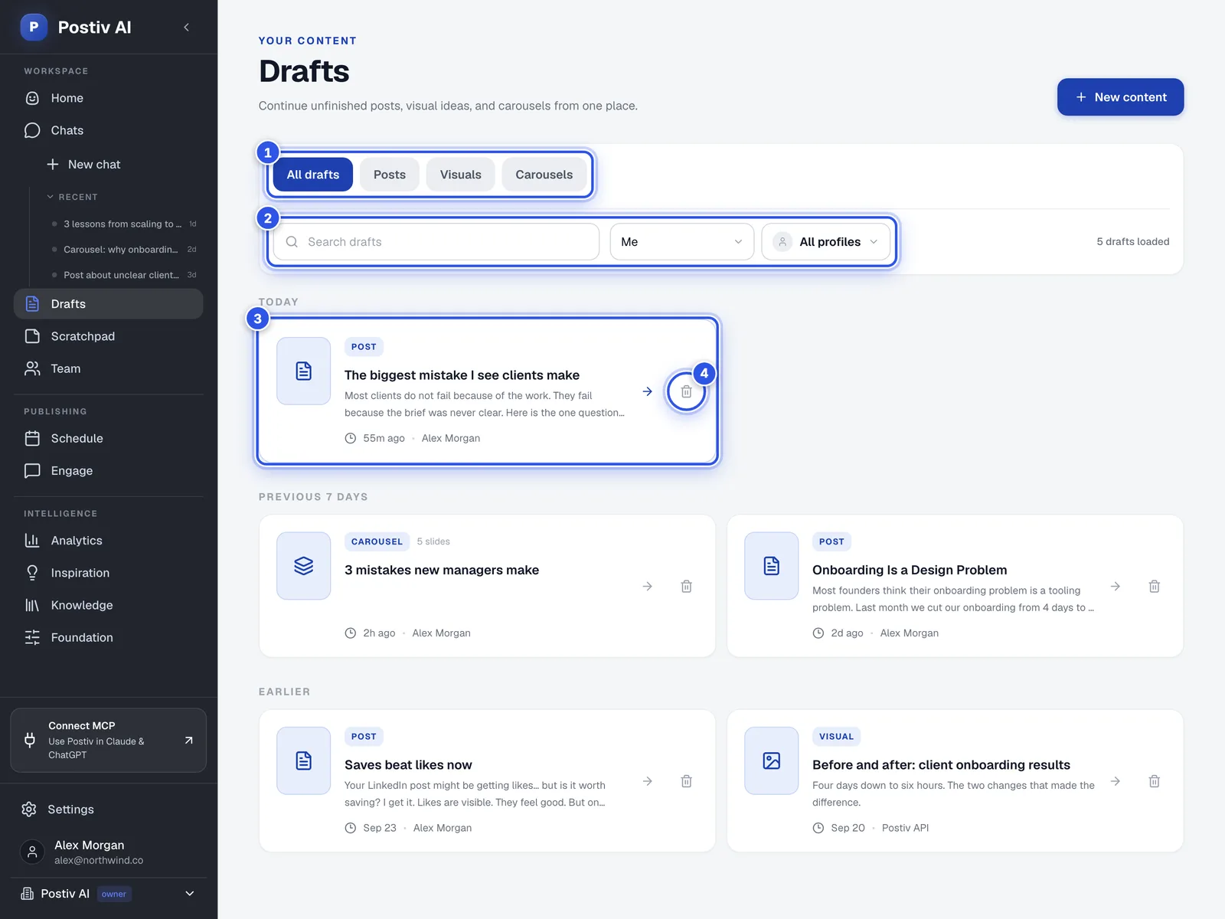
Task: Open Chats in the sidebar
Action: tap(109, 130)
